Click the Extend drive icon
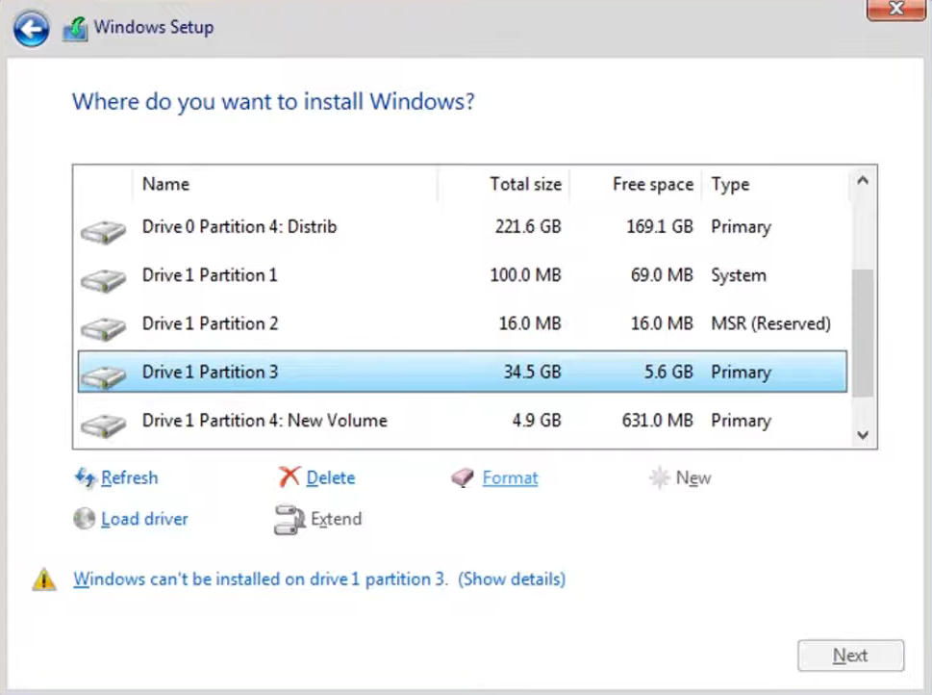932x695 pixels. click(x=290, y=520)
